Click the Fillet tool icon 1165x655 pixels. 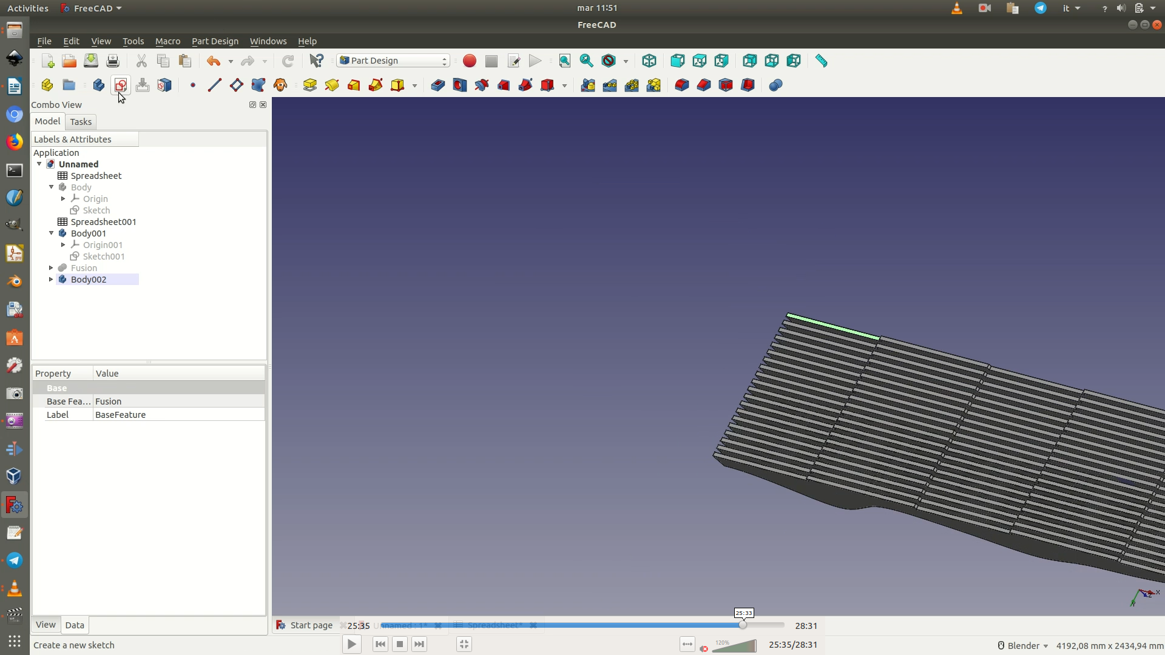tap(681, 85)
